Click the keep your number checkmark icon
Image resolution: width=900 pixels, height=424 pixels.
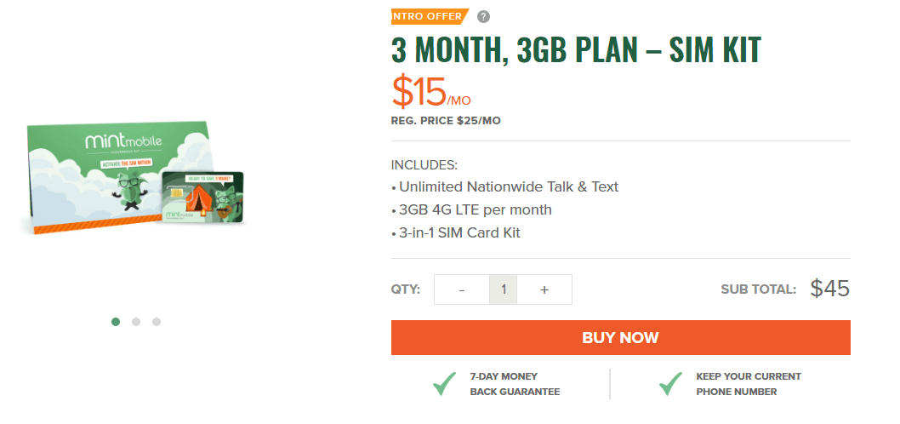[670, 384]
